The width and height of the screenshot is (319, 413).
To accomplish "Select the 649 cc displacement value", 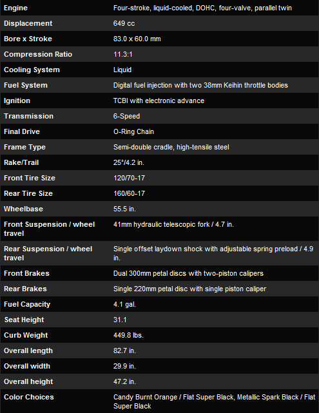I will point(124,23).
